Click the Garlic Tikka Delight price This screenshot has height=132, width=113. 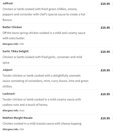[x=105, y=52]
